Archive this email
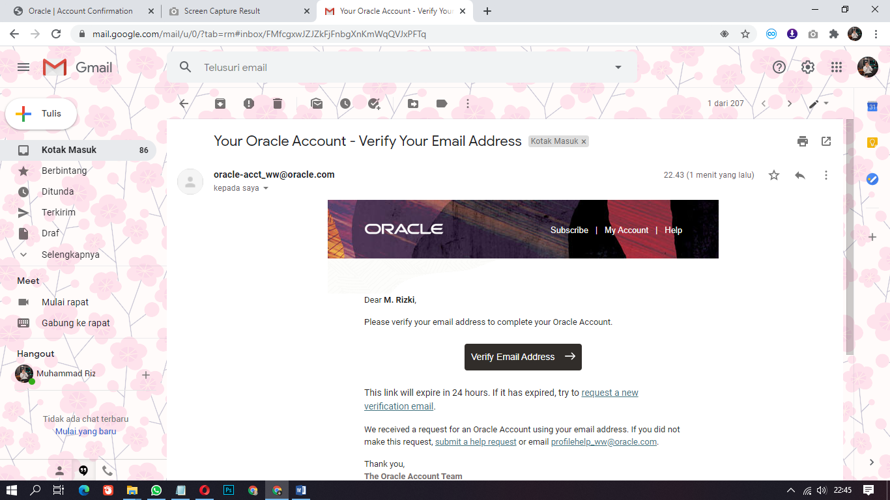Screen dimensions: 890x500 (x=220, y=104)
